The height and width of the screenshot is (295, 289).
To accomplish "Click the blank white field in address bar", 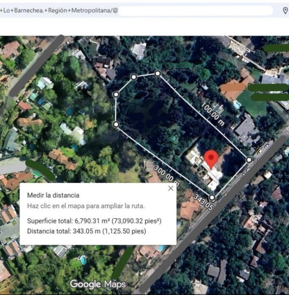I will [195, 11].
